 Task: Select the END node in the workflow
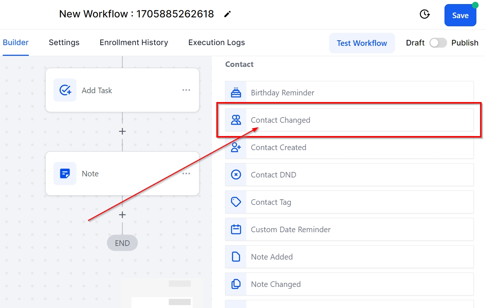tap(122, 243)
